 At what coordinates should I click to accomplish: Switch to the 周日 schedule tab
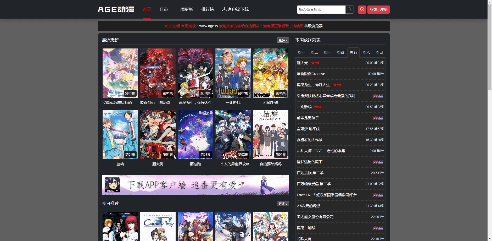click(379, 52)
